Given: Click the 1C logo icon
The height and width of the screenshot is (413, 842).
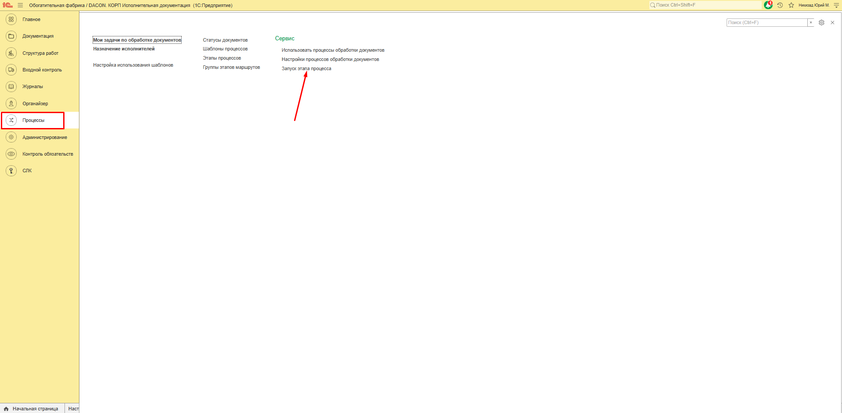Looking at the screenshot, I should pyautogui.click(x=7, y=5).
